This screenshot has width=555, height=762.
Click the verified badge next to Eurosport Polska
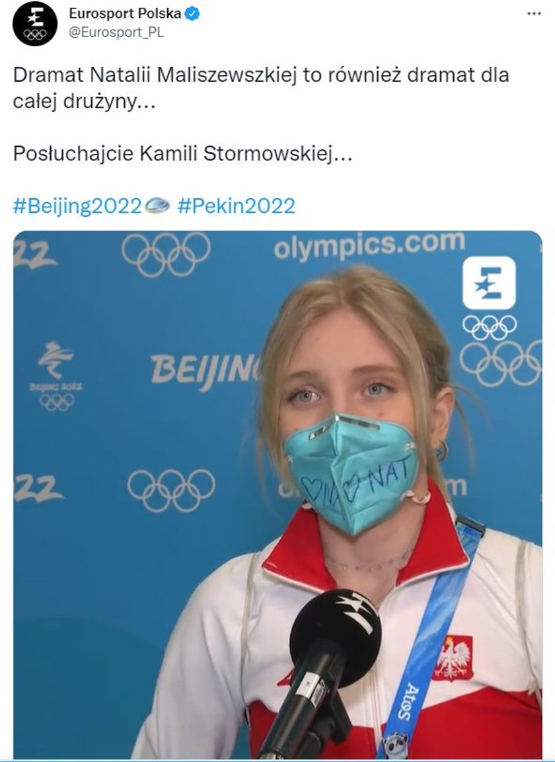(192, 14)
